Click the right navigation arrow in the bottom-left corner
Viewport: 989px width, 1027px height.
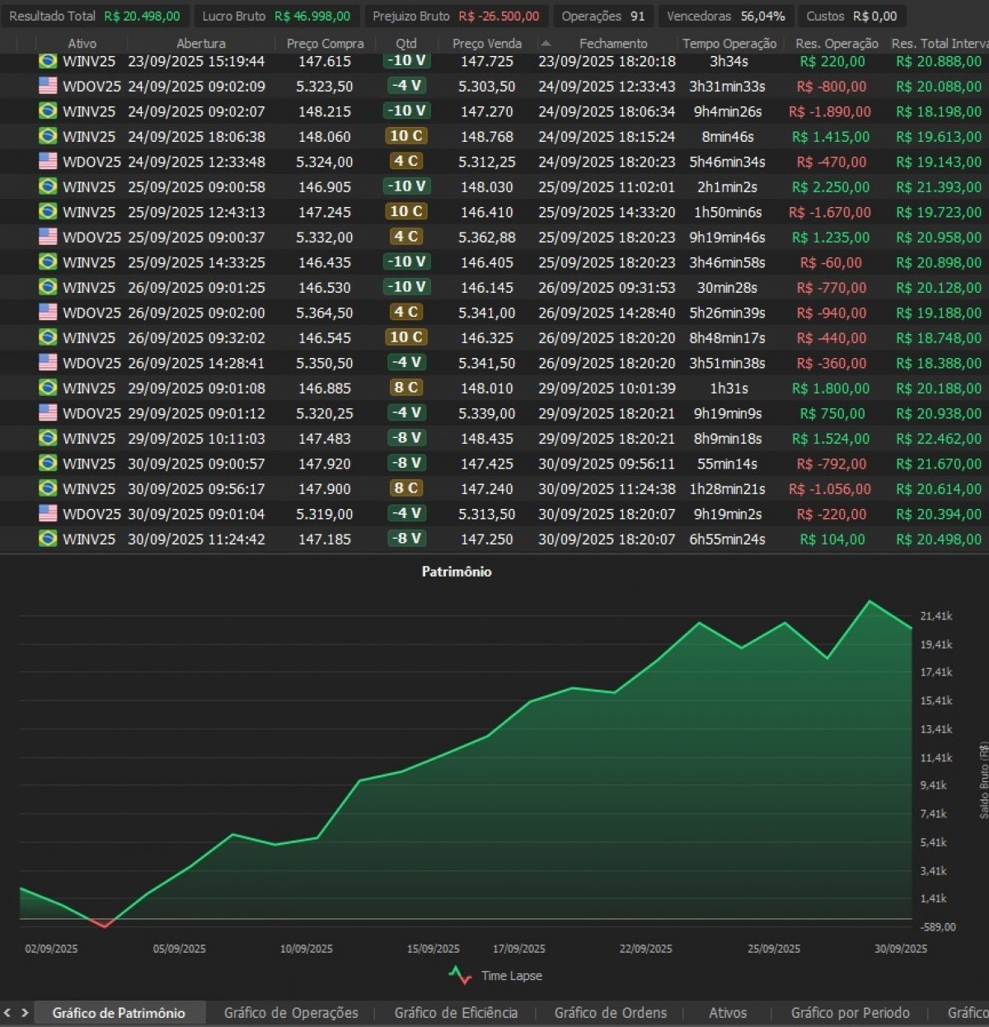pyautogui.click(x=25, y=1012)
